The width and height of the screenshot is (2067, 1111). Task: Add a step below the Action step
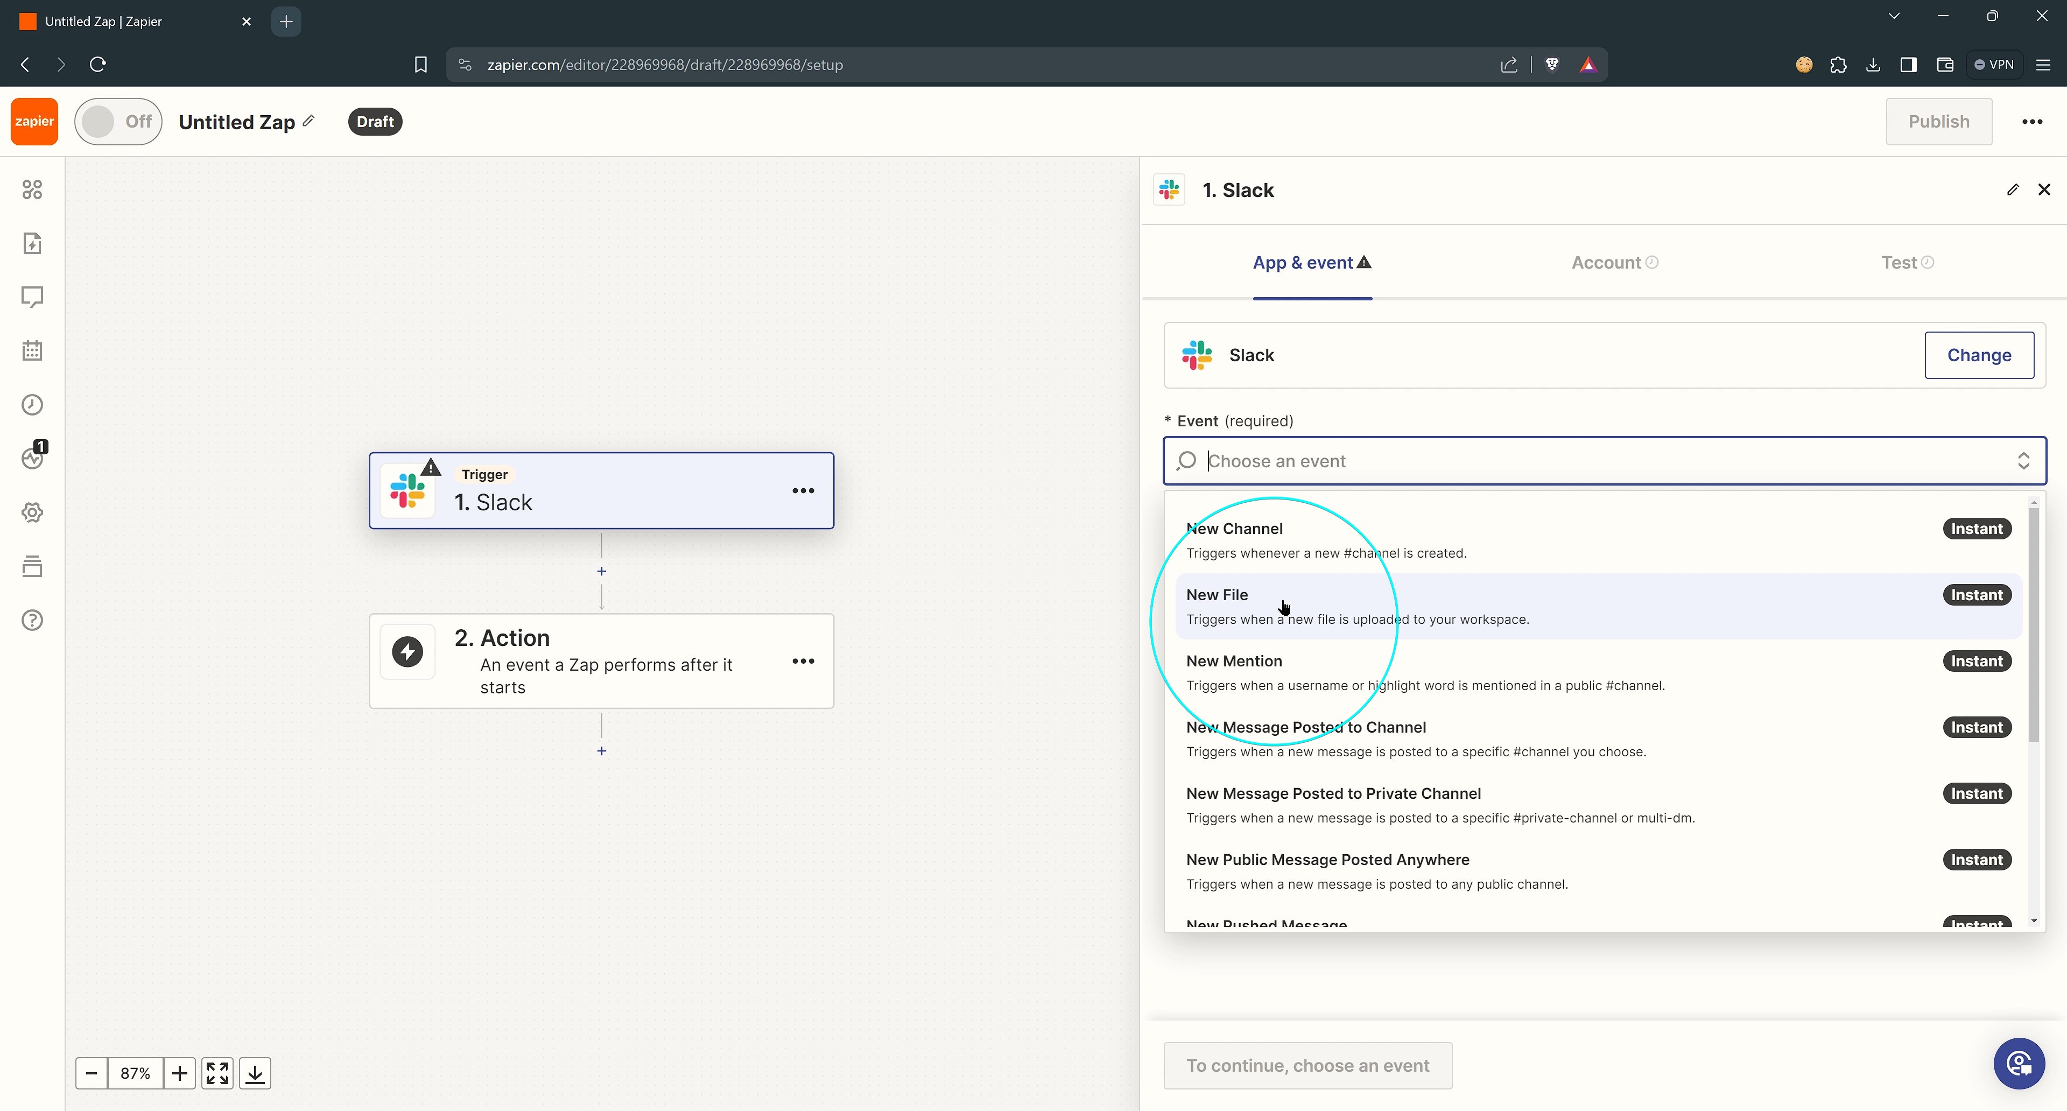[602, 751]
